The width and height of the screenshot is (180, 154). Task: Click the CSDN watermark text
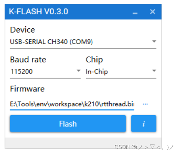[144, 147]
